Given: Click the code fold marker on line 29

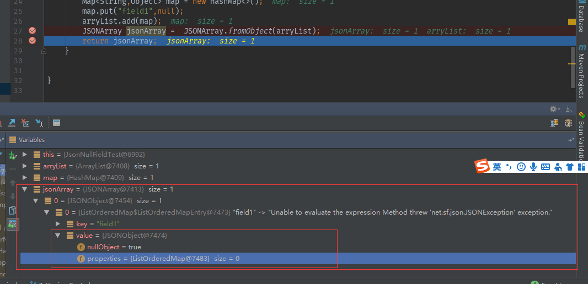Looking at the screenshot, I should (44, 51).
